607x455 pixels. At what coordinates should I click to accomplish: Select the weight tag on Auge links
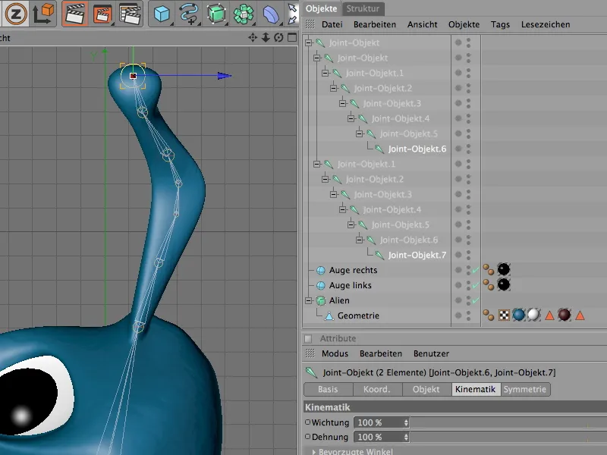pyautogui.click(x=489, y=286)
